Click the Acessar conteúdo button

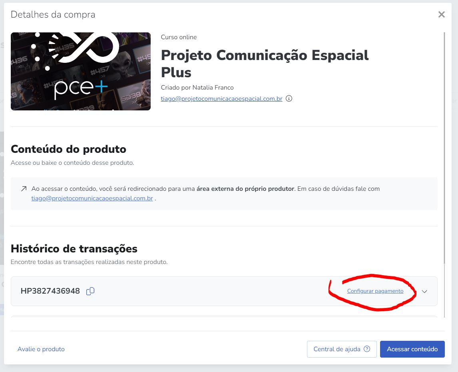[412, 349]
